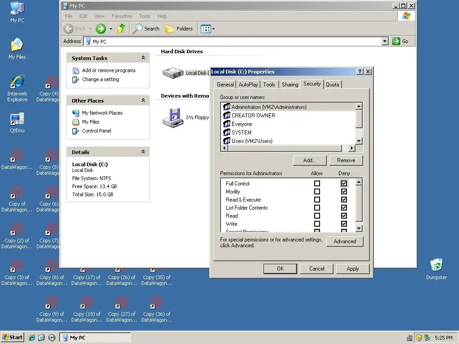The width and height of the screenshot is (459, 344).
Task: Click the dialog's question mark help button
Action: click(x=360, y=72)
